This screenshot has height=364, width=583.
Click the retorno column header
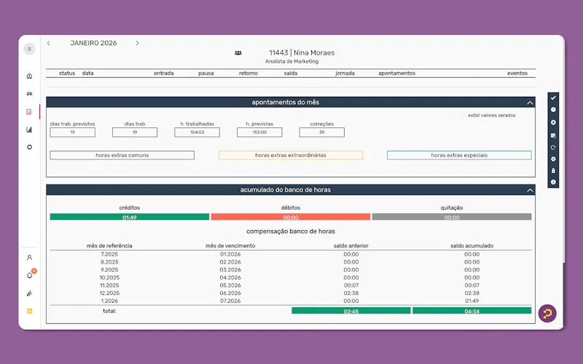[x=249, y=74]
